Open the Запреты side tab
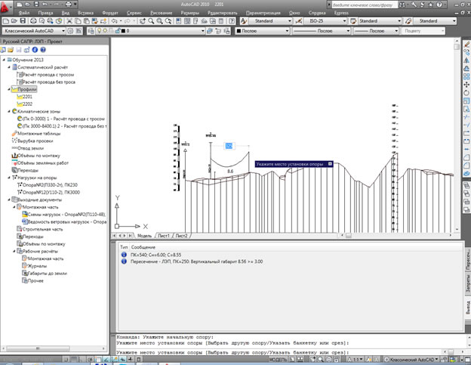This screenshot has width=471, height=365. tap(468, 283)
